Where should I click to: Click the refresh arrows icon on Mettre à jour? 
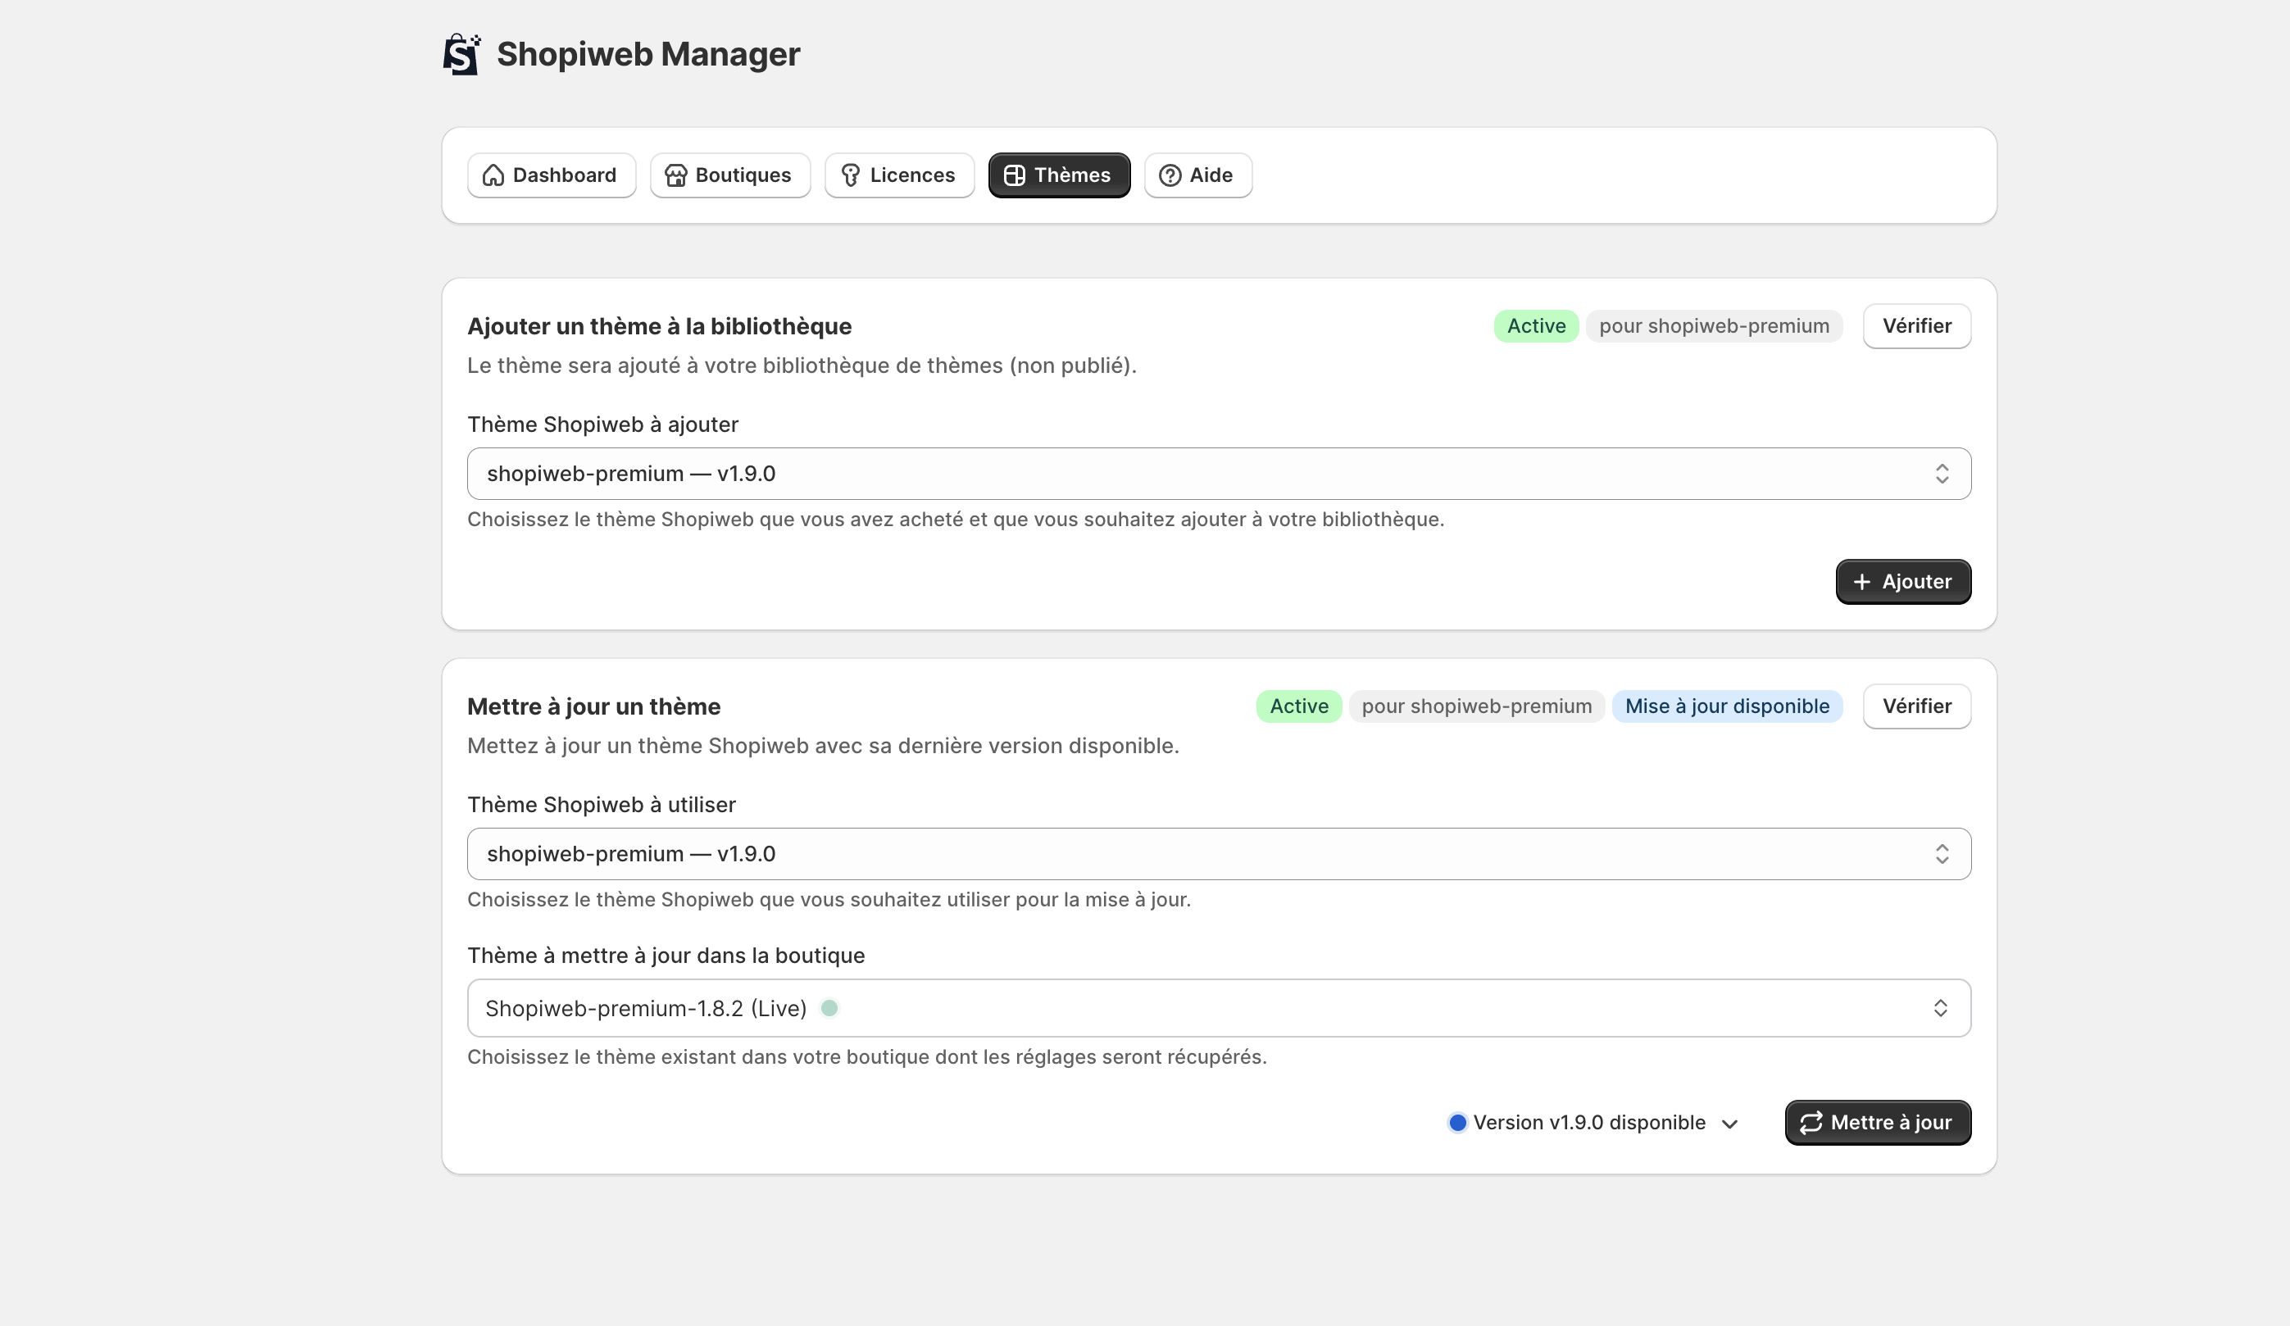click(1811, 1123)
